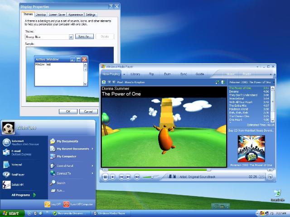The image size is (290, 217).
Task: Switch to Macromedia Dreamweaver taskbar button
Action: click(71, 213)
